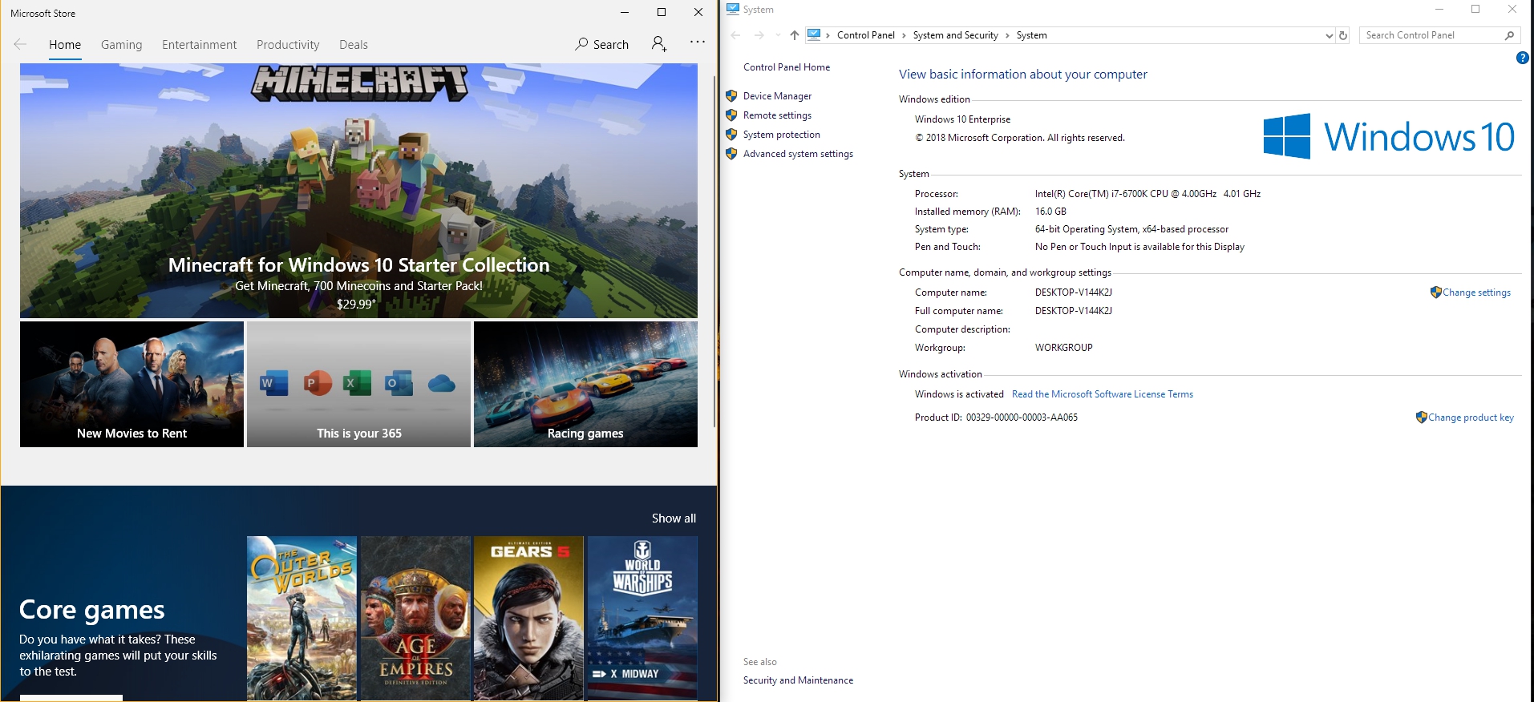1534x702 pixels.
Task: Click the shield icon next to Change product key
Action: (x=1421, y=418)
